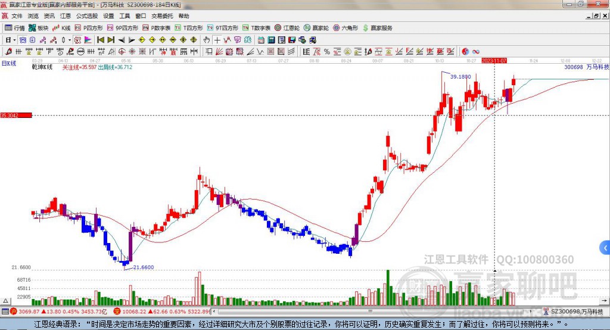Open the 9P四方形 tool
Screen dimensions: 610x330
(123, 28)
